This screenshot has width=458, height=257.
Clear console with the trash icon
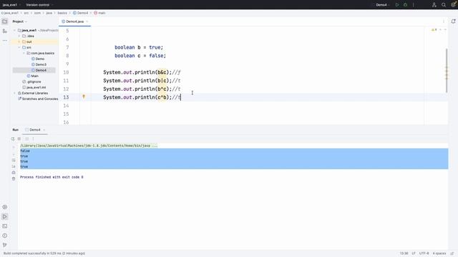tap(14, 178)
